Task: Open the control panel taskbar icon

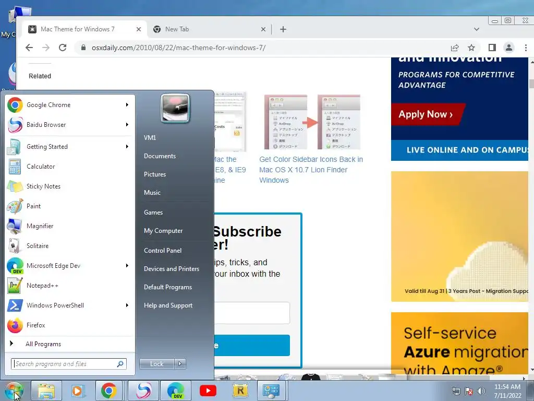Action: [271, 391]
